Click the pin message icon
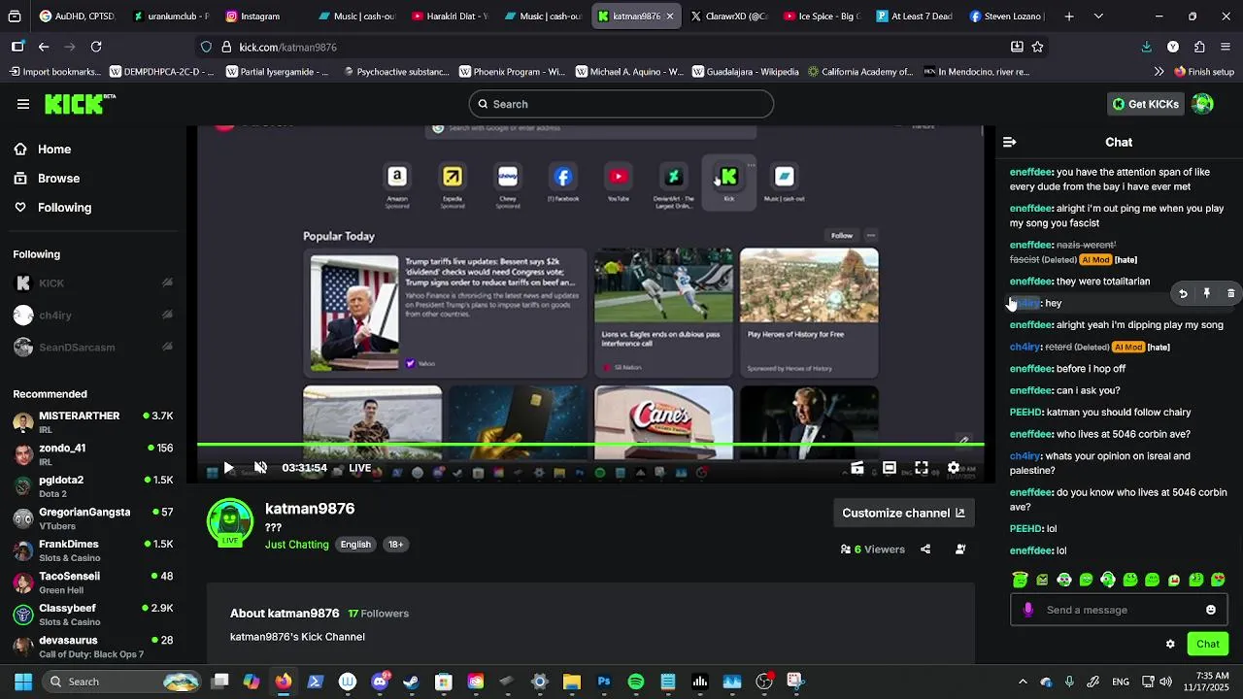The image size is (1243, 699). click(1207, 293)
